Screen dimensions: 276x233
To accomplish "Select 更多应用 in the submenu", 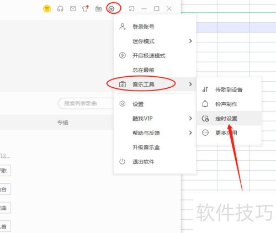I will pyautogui.click(x=229, y=133).
